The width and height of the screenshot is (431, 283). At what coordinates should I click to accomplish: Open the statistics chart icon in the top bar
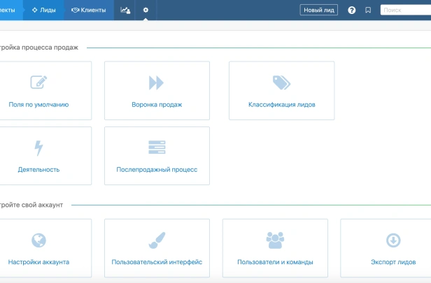pos(125,10)
